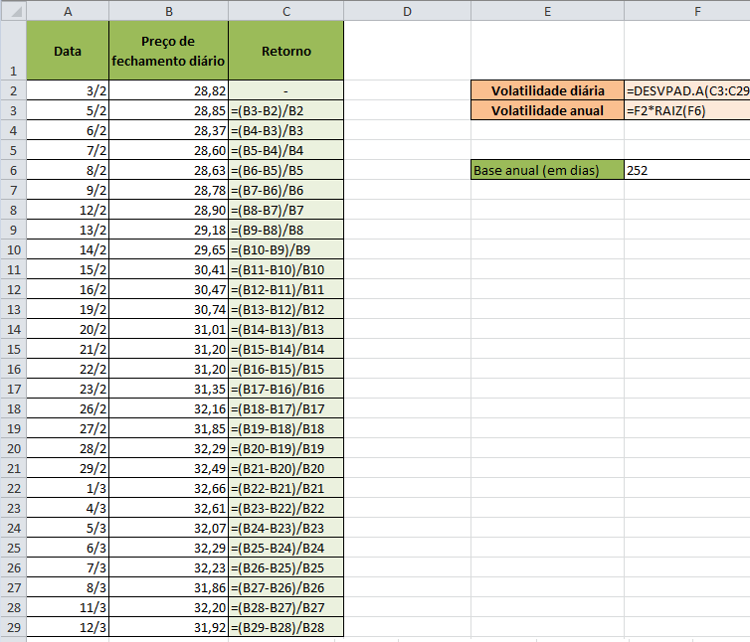Select date cell 29/2

(68, 468)
